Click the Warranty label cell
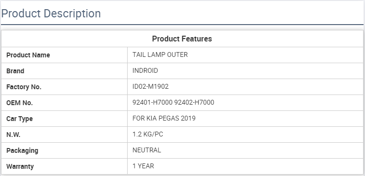Viewport: 365px width, 176px height. click(64, 166)
